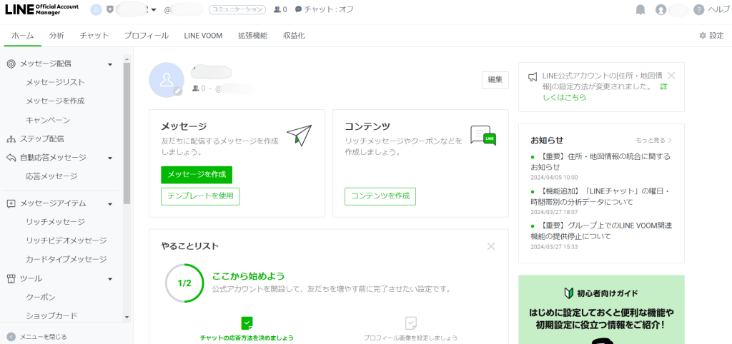This screenshot has width=732, height=344.
Task: Open メッセージリスト in sidebar
Action: point(55,83)
